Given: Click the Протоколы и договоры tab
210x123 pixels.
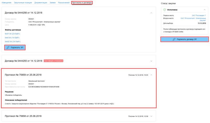Looking at the screenshot, I should pyautogui.click(x=82, y=3).
